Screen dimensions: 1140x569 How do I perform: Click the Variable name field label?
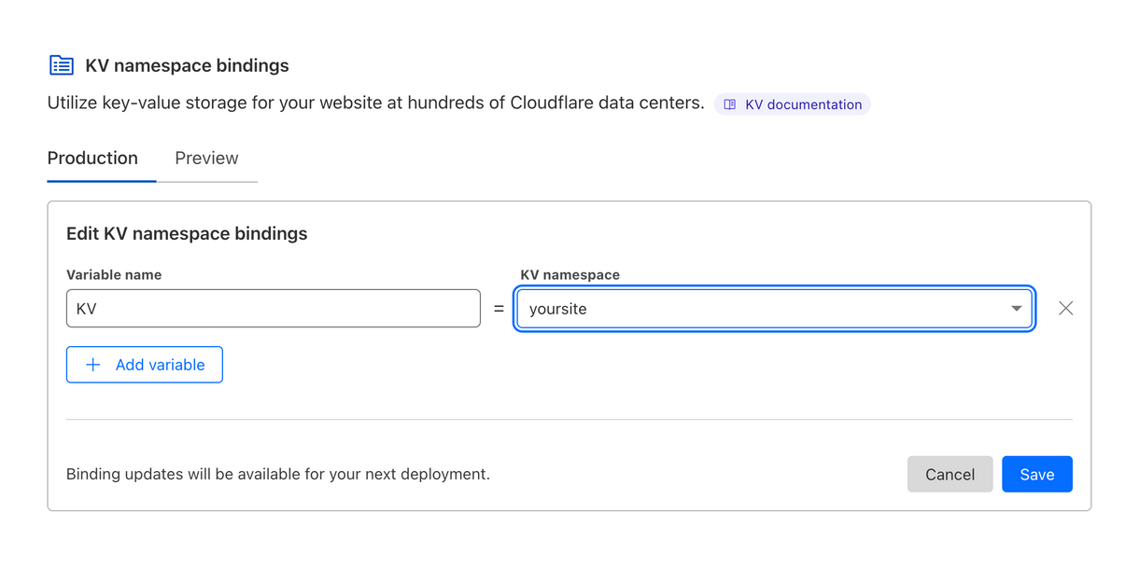pyautogui.click(x=114, y=275)
